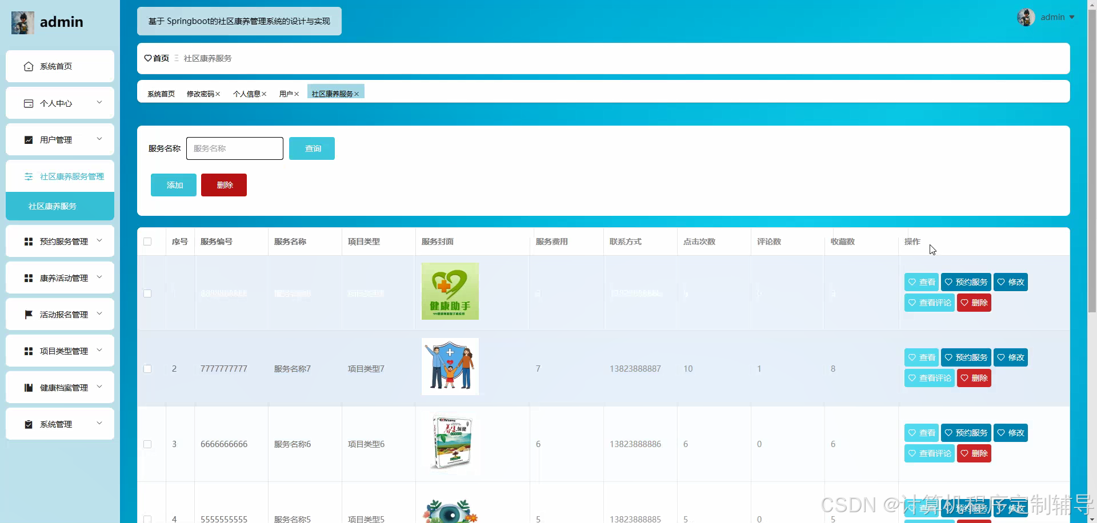Open 社区康养服务 submenu item in sidebar
The width and height of the screenshot is (1097, 523).
[60, 206]
